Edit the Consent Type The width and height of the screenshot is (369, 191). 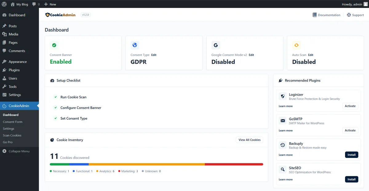pyautogui.click(x=154, y=55)
